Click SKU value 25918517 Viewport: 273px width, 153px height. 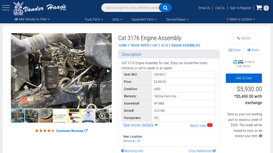coord(160,74)
